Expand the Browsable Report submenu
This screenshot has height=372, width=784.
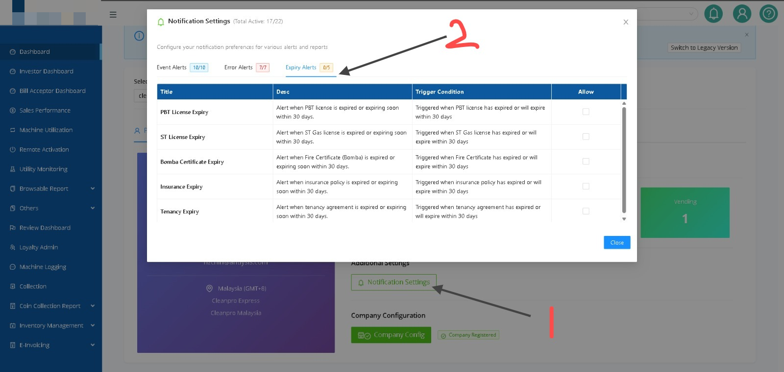[x=93, y=188]
